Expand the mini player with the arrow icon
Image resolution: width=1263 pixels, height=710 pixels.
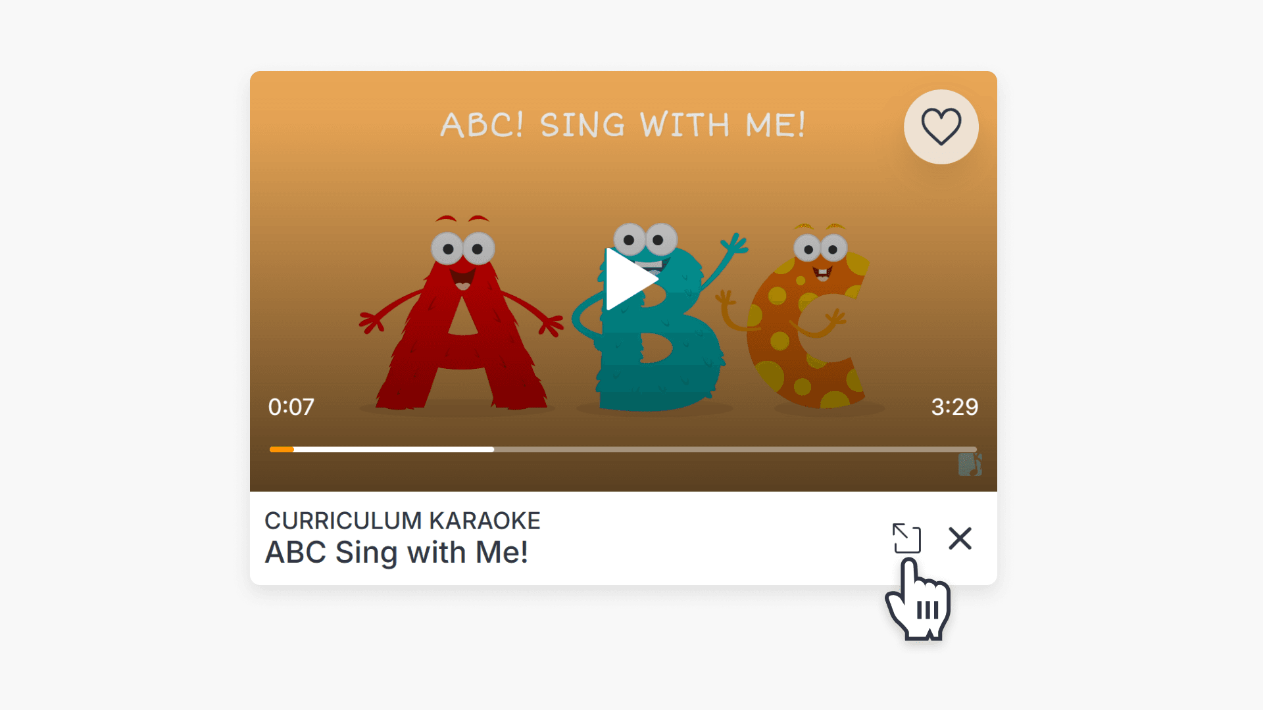pos(906,538)
